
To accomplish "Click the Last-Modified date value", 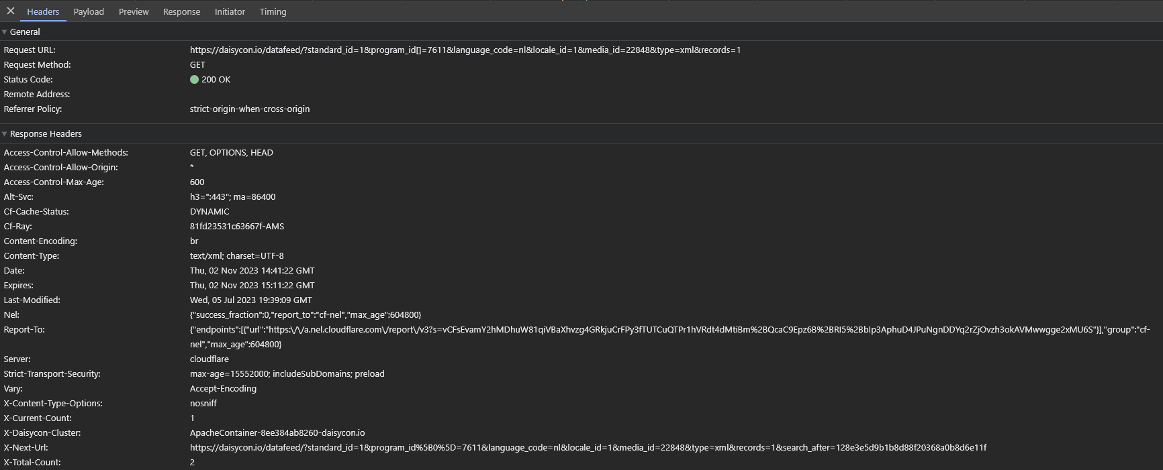I will pyautogui.click(x=250, y=300).
